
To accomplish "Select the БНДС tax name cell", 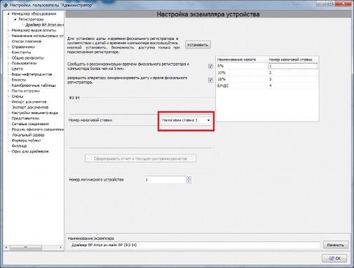I will (242, 86).
